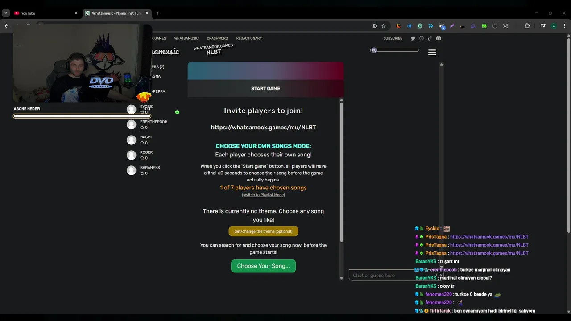Viewport: 571px width, 321px height.
Task: Click the game panel scrollbar
Action: click(342, 172)
